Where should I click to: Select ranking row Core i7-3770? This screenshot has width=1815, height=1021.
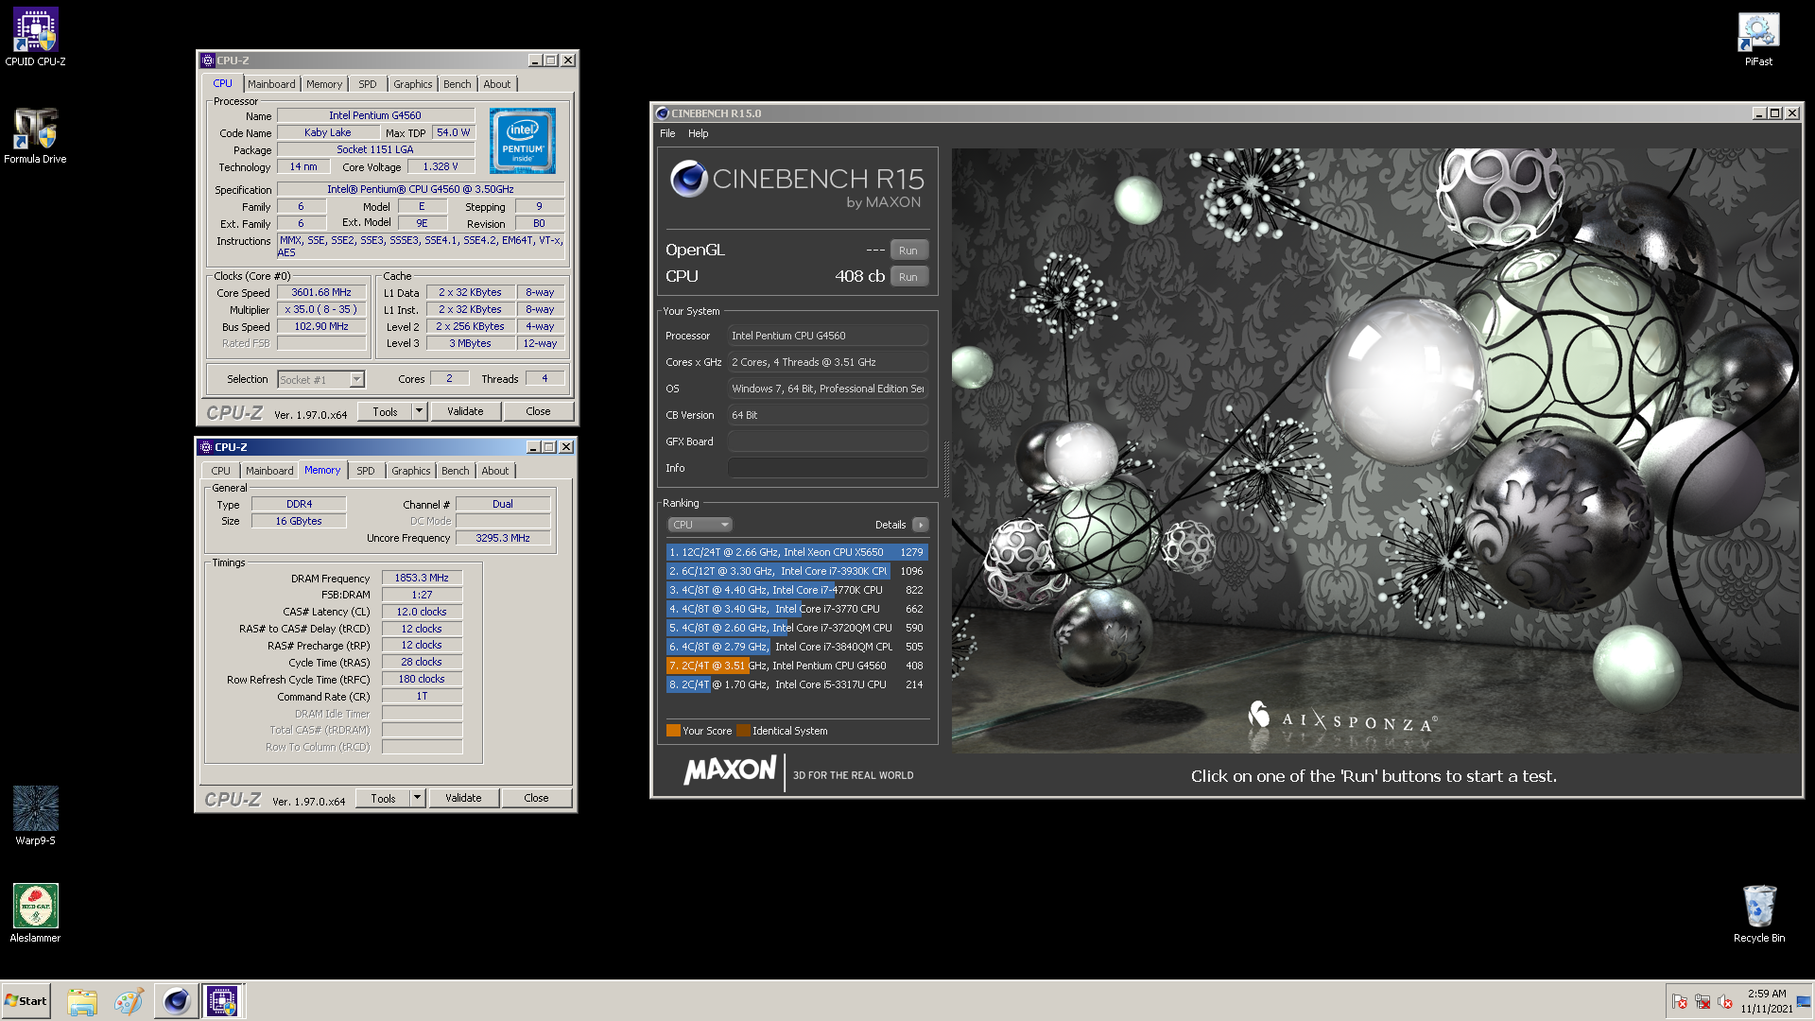(x=796, y=609)
